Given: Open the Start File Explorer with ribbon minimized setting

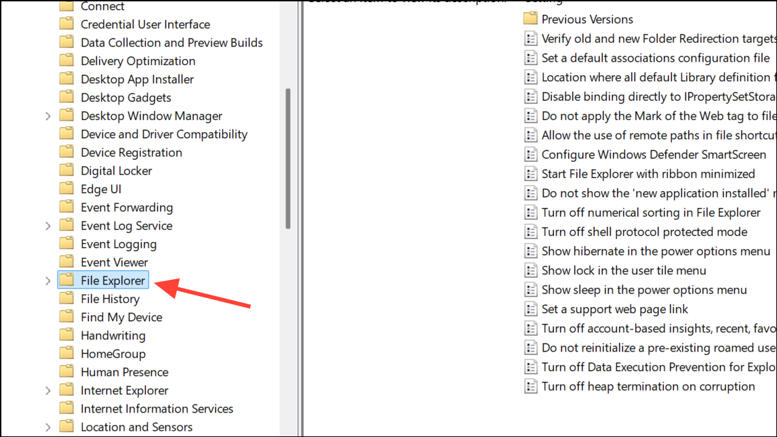Looking at the screenshot, I should coord(647,174).
